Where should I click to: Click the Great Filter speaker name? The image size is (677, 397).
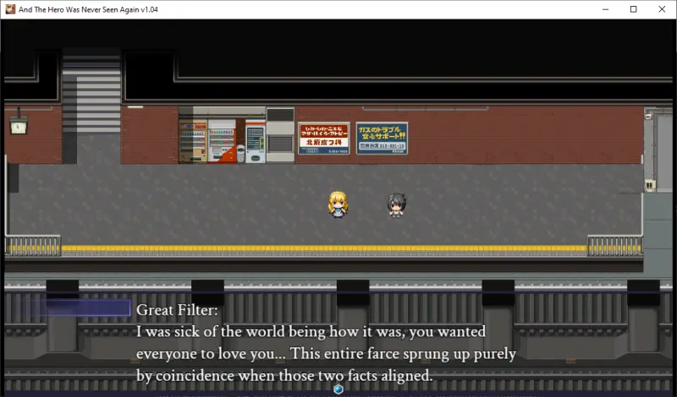click(177, 310)
